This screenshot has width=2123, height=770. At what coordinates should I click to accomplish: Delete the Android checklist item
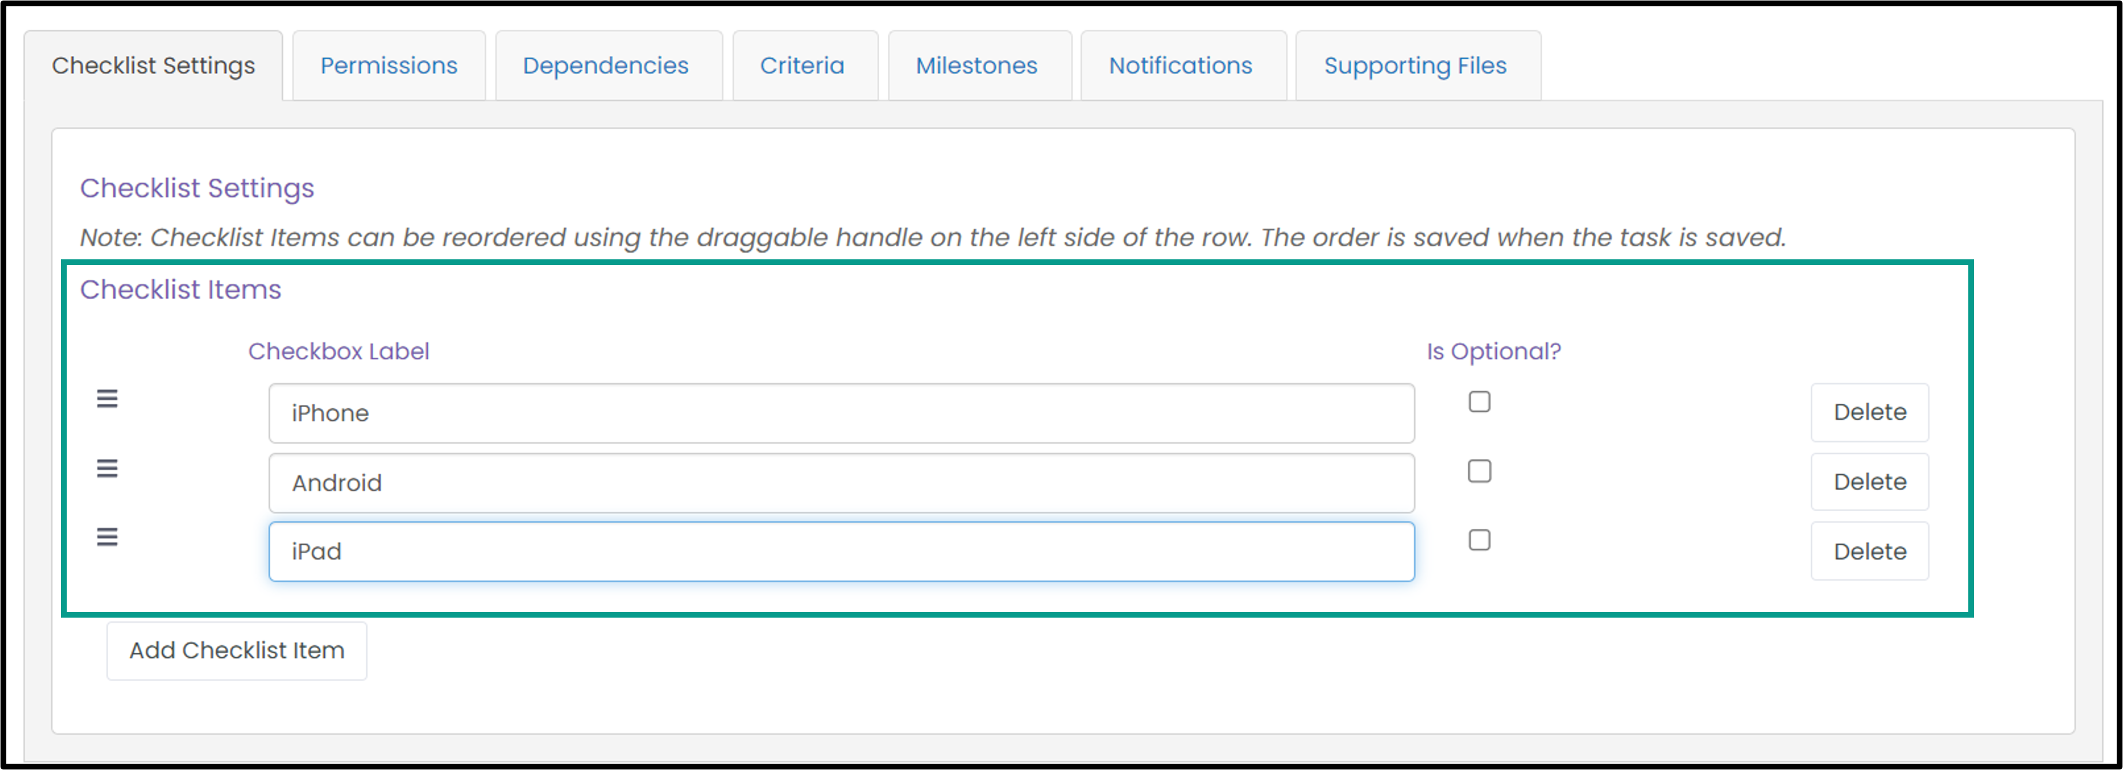point(1869,481)
